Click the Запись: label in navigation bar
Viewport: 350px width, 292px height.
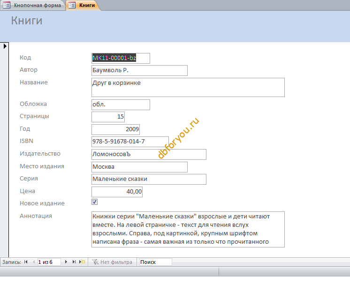12,262
